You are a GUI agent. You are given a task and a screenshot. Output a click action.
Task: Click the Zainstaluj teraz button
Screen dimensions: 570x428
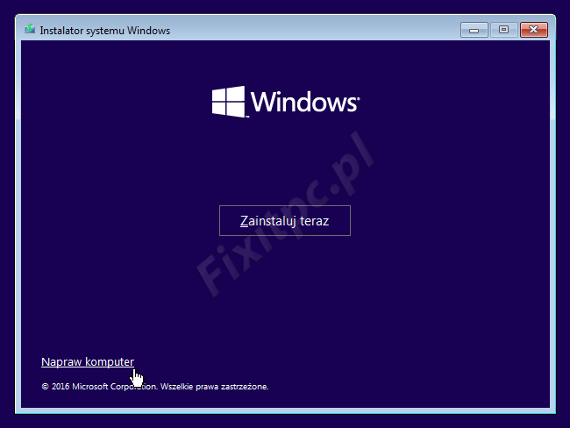click(x=285, y=221)
